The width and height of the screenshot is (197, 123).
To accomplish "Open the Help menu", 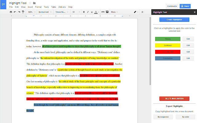I will (x=70, y=7).
